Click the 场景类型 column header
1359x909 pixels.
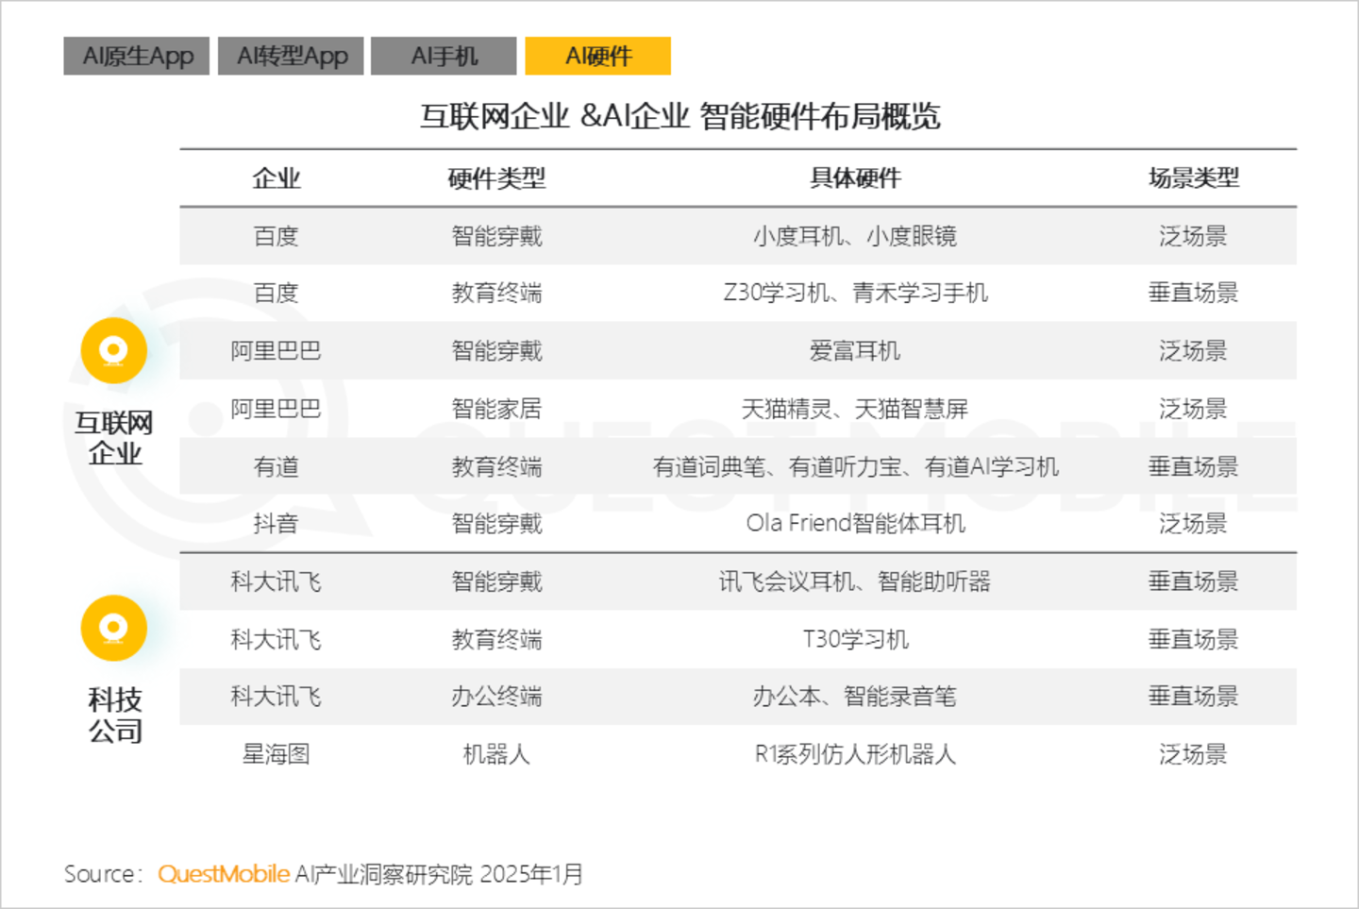(1193, 178)
